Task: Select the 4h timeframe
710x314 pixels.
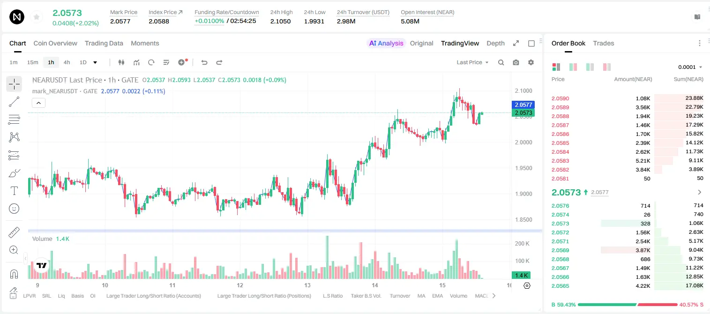Action: [x=67, y=62]
